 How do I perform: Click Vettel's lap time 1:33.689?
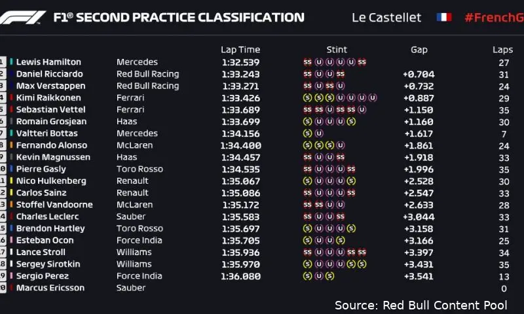point(240,110)
